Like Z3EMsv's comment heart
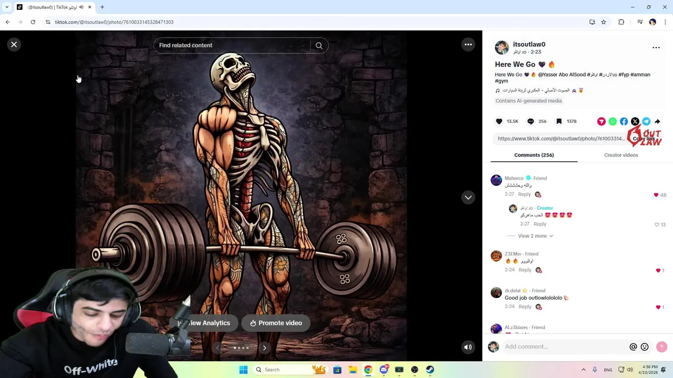Image resolution: width=673 pixels, height=378 pixels. [x=658, y=270]
